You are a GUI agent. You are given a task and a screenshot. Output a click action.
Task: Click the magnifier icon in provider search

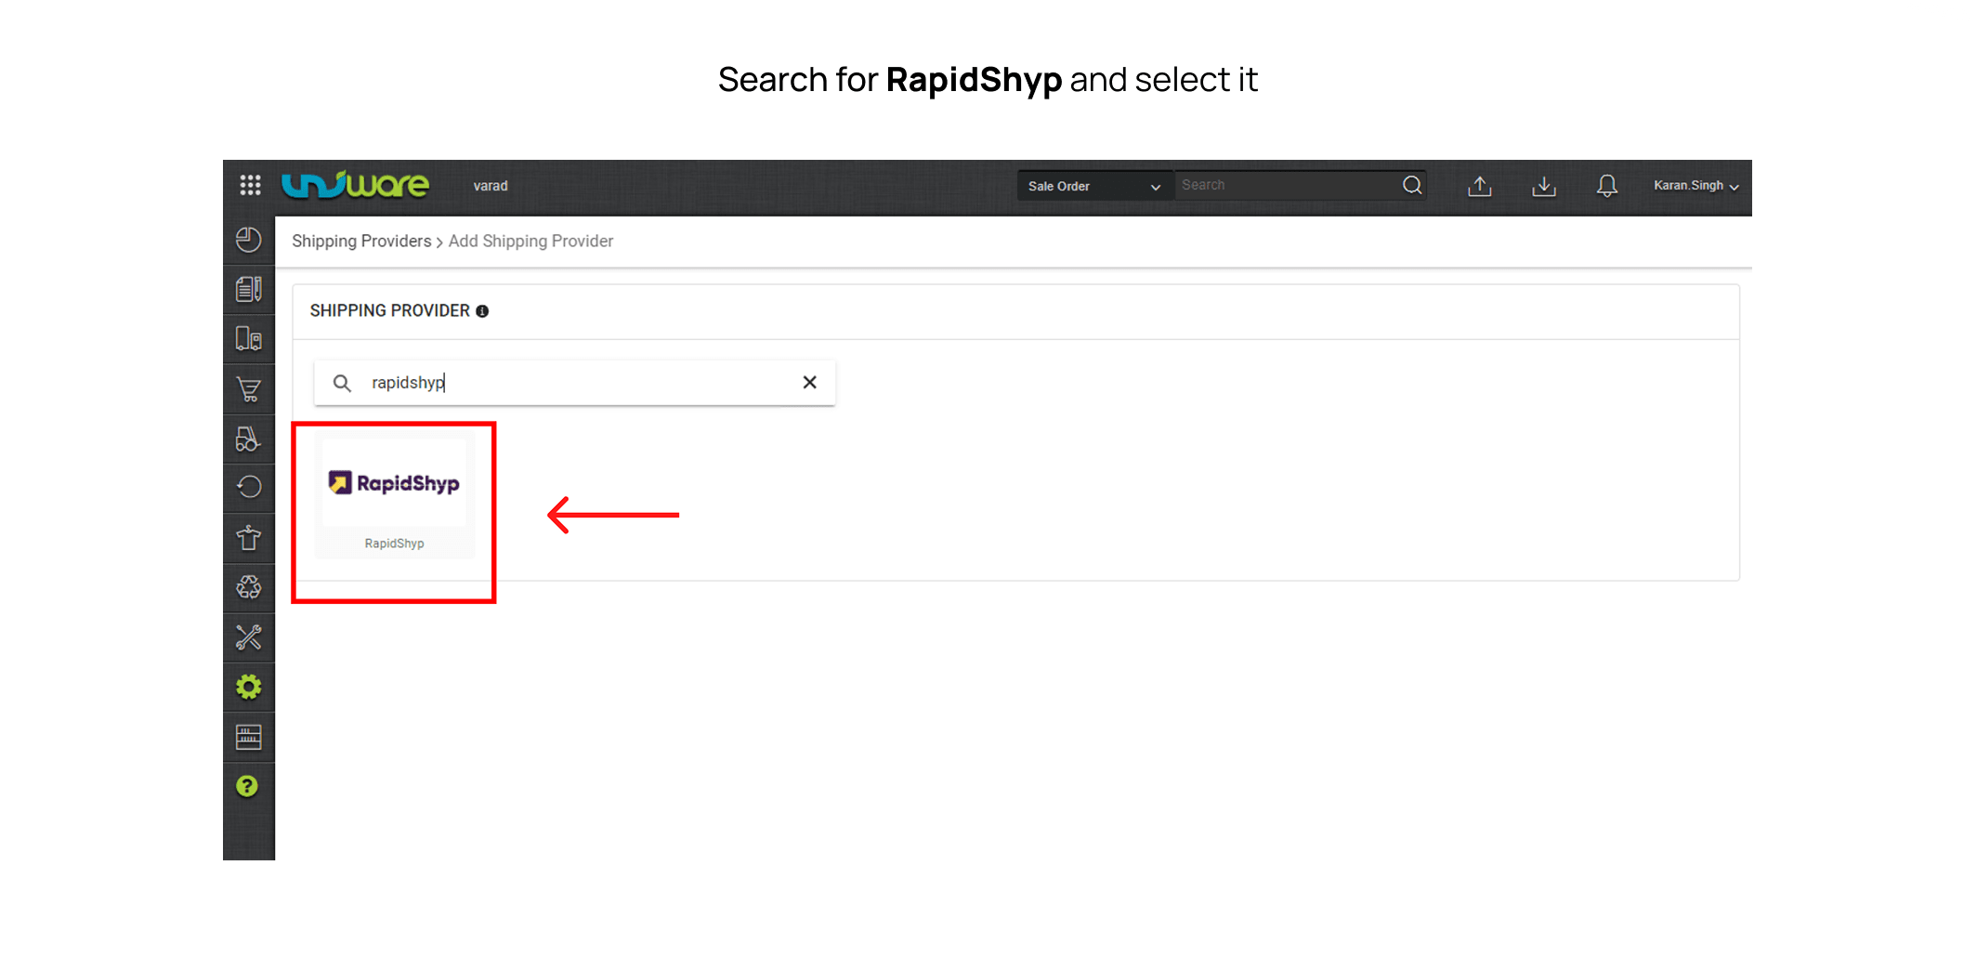point(342,383)
